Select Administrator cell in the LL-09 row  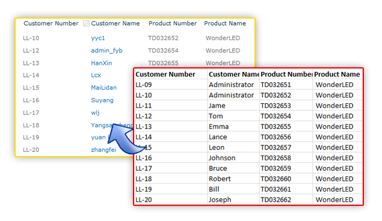tap(233, 85)
